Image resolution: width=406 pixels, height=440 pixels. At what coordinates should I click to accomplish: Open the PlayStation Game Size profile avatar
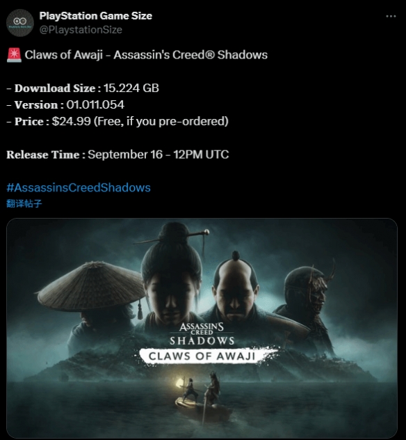[x=20, y=23]
